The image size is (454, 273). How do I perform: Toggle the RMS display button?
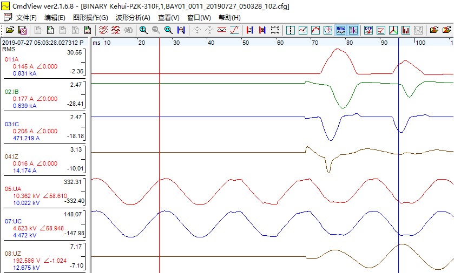[341, 30]
